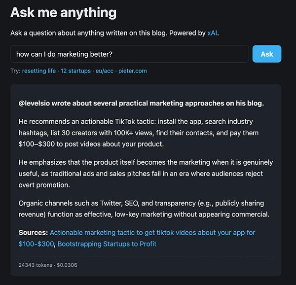Click the 'Powered by' text

tap(187, 33)
